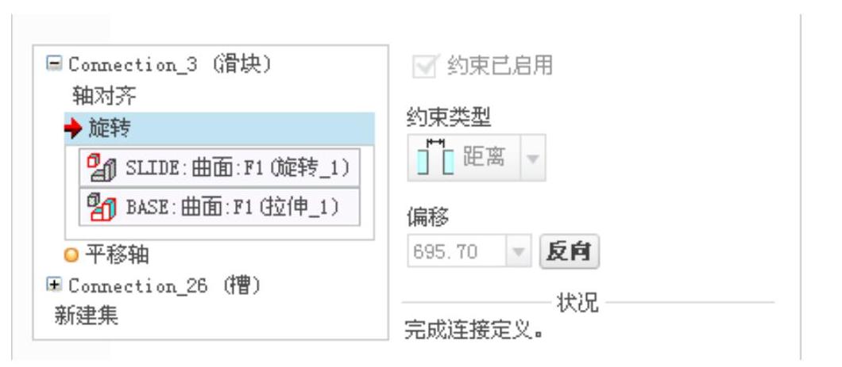The height and width of the screenshot is (367, 842).
Task: Open the 偏移 value dropdown arrow
Action: coord(519,250)
